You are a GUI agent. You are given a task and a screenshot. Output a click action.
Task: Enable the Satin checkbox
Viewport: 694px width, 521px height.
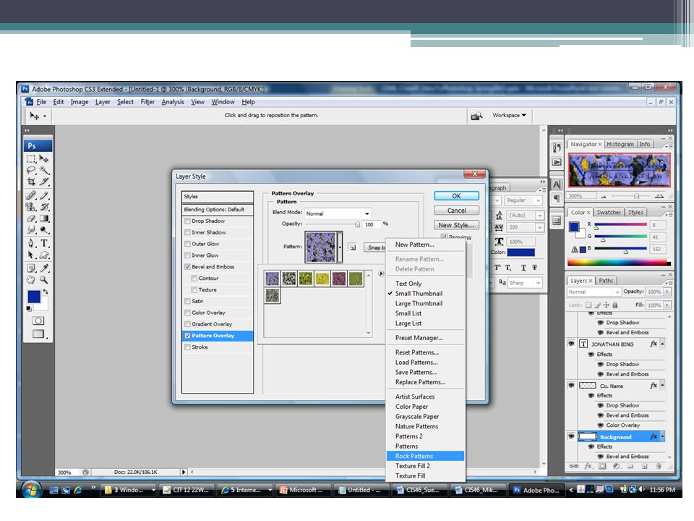pyautogui.click(x=188, y=301)
